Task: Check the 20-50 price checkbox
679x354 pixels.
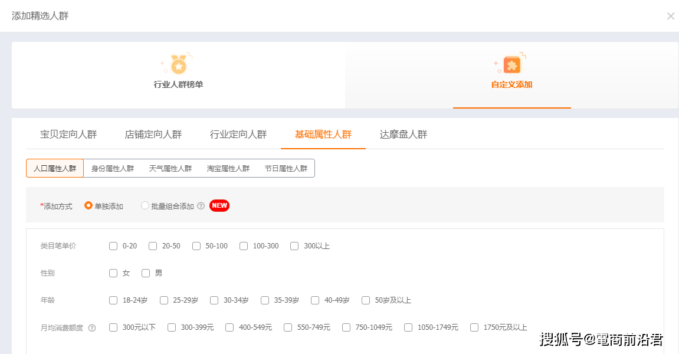Action: pyautogui.click(x=153, y=246)
